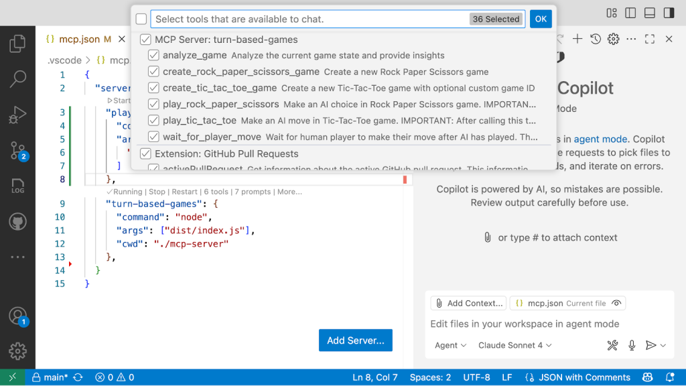The height and width of the screenshot is (386, 686).
Task: Open the Agent mode dropdown
Action: 451,345
